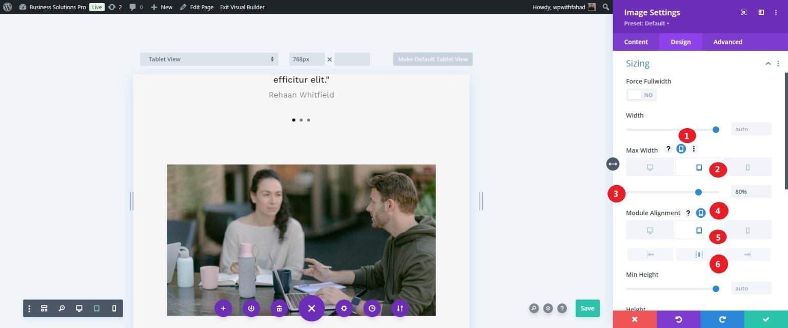The width and height of the screenshot is (788, 328).
Task: Snap the Image Settings panel to sidebar
Action: tap(761, 12)
